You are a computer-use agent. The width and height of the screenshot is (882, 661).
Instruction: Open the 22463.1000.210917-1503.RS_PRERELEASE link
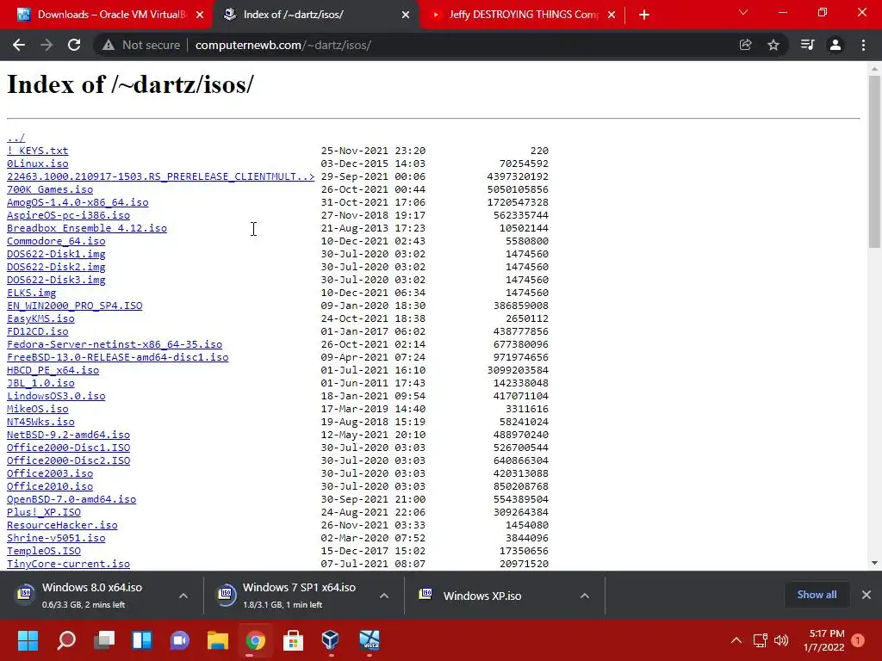point(161,176)
